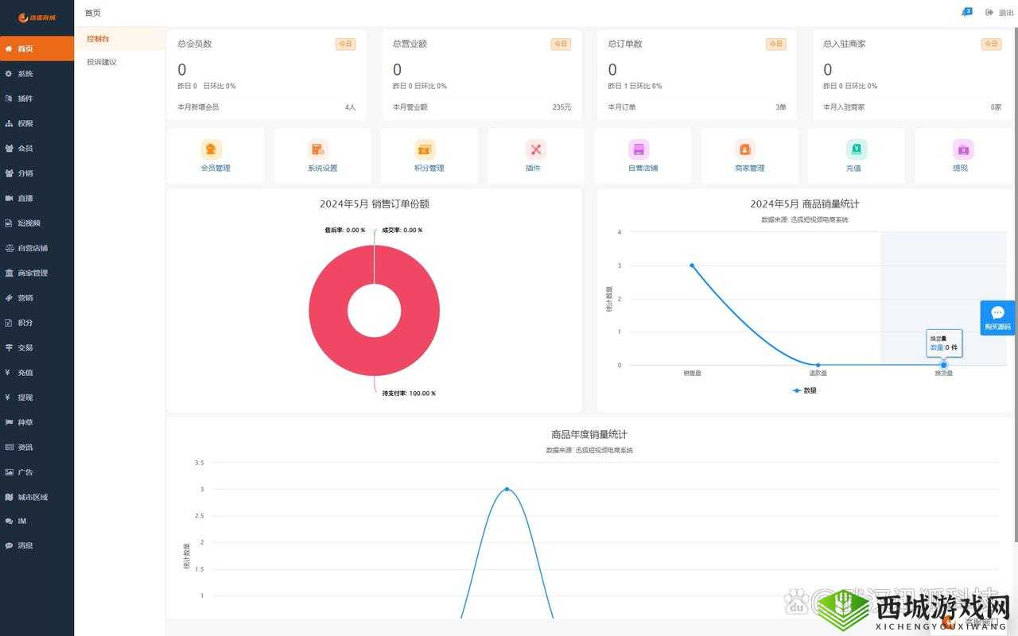Select 控制台 in the secondary menu
Viewport: 1018px width, 636px height.
(99, 38)
